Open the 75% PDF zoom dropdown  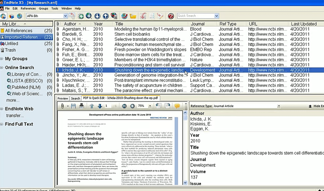point(150,106)
